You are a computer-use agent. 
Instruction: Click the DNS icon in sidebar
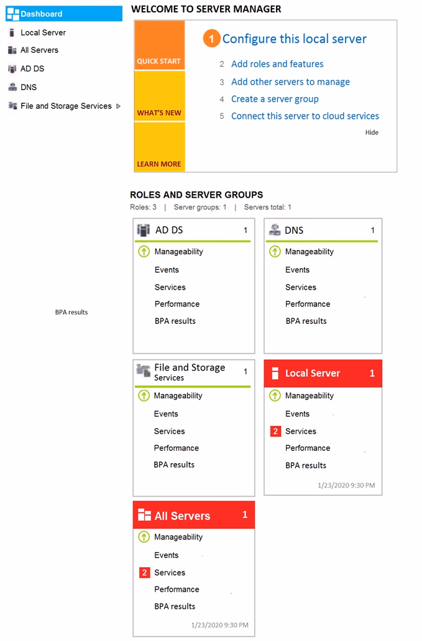click(12, 87)
